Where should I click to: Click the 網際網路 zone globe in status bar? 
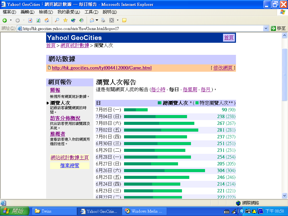(238, 203)
